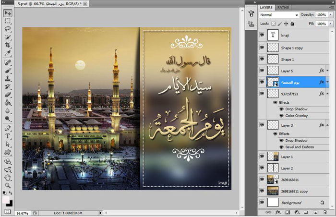Pick the Horizontal Type tool
This screenshot has width=336, height=217.
8,136
